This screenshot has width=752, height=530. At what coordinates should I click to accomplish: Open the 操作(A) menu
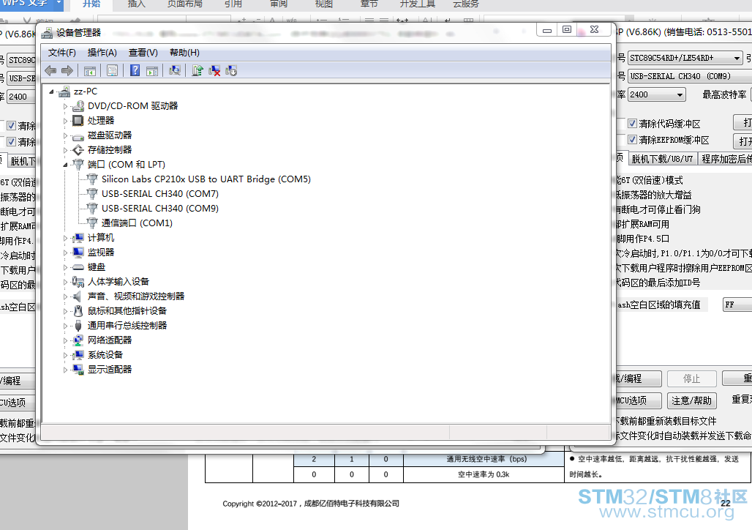[x=102, y=53]
